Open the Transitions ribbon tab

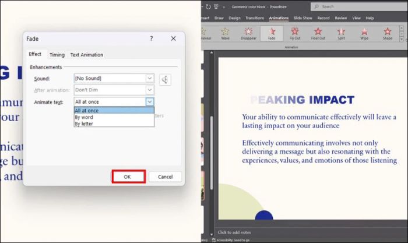[x=255, y=18]
